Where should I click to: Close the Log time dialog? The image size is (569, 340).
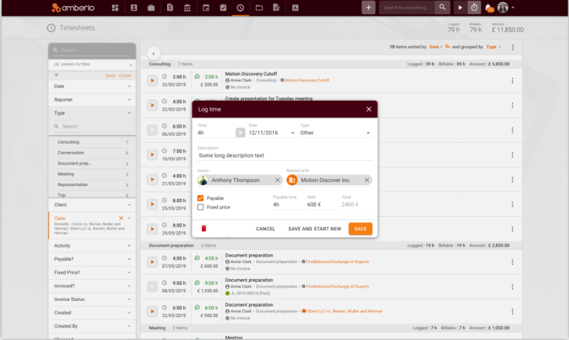point(368,109)
